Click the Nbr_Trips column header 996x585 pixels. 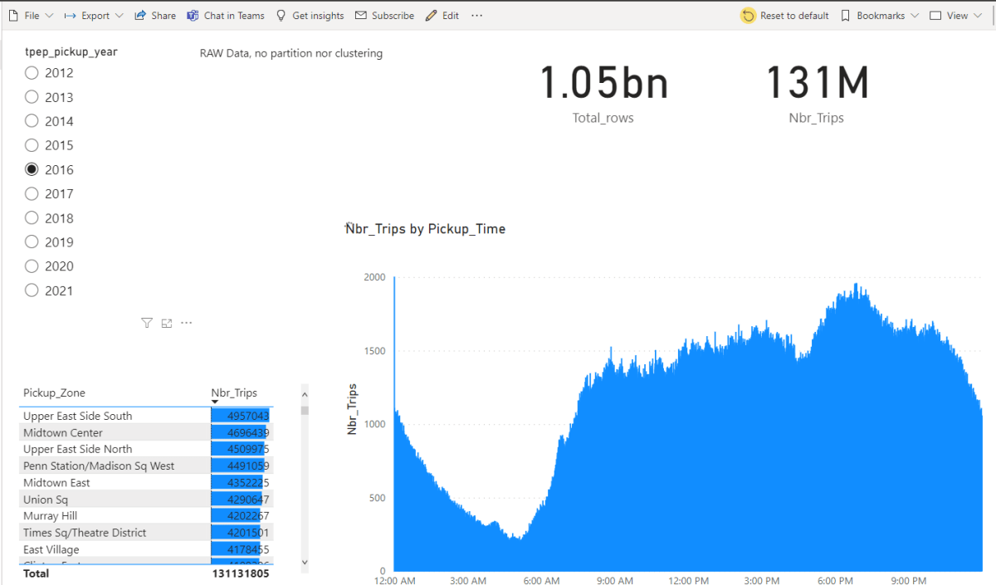tap(234, 393)
